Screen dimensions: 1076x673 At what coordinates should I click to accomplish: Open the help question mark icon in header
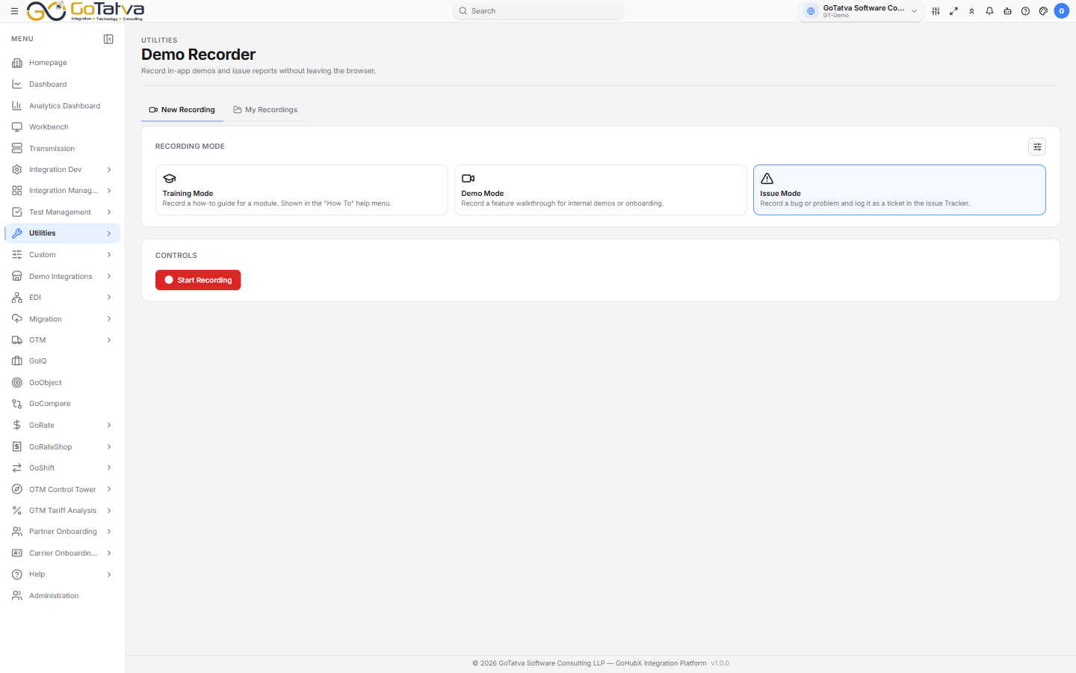1025,11
